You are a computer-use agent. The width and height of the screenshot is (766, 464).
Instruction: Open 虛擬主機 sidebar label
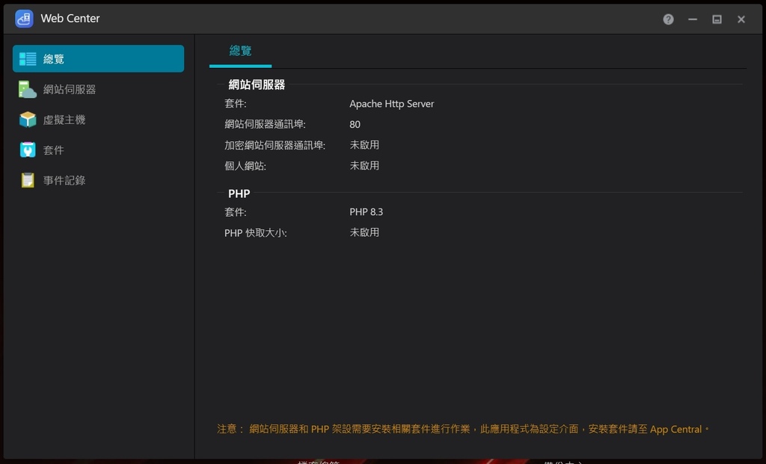tap(64, 120)
